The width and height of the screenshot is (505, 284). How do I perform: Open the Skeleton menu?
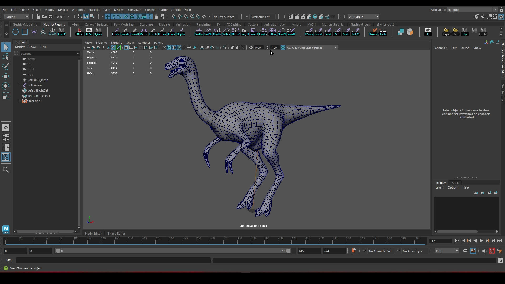(x=94, y=9)
